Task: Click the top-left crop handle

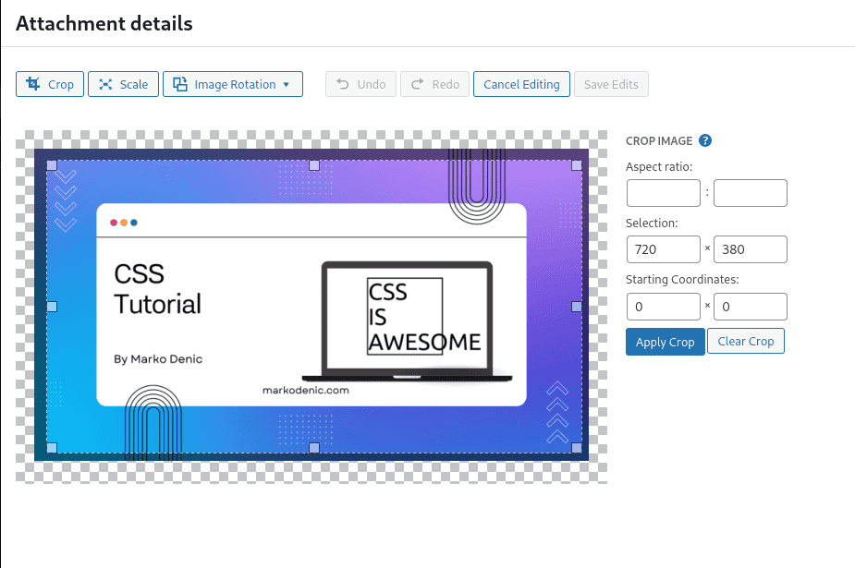Action: click(52, 165)
